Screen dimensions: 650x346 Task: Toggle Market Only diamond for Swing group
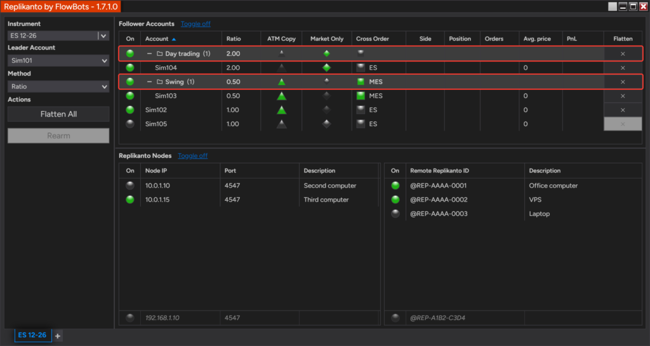pyautogui.click(x=327, y=81)
